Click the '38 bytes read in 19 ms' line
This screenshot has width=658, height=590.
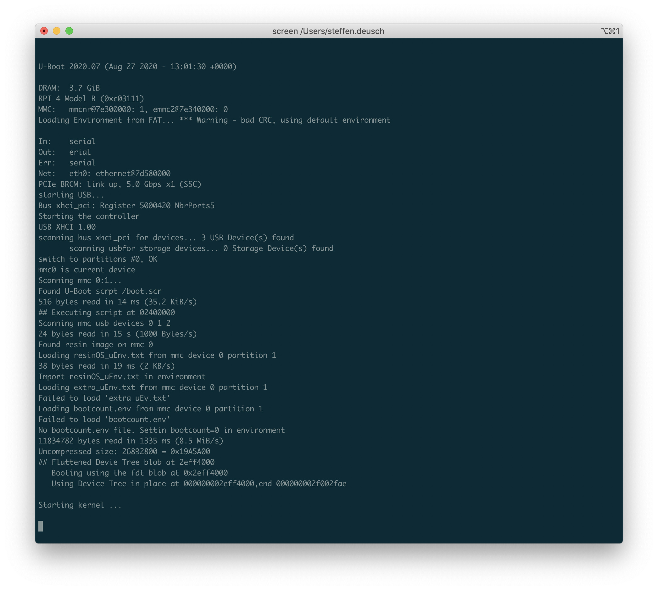107,366
